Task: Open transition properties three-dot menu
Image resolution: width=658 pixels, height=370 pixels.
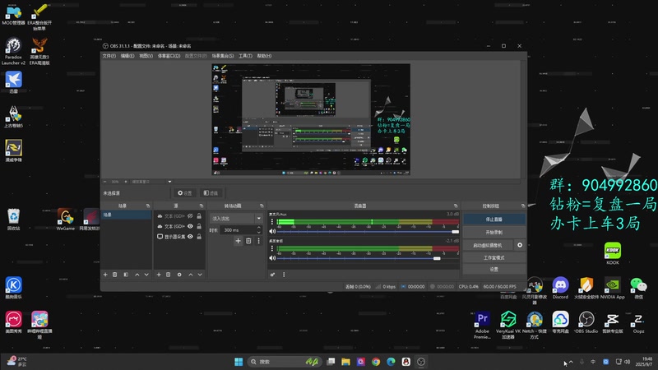Action: click(x=258, y=241)
